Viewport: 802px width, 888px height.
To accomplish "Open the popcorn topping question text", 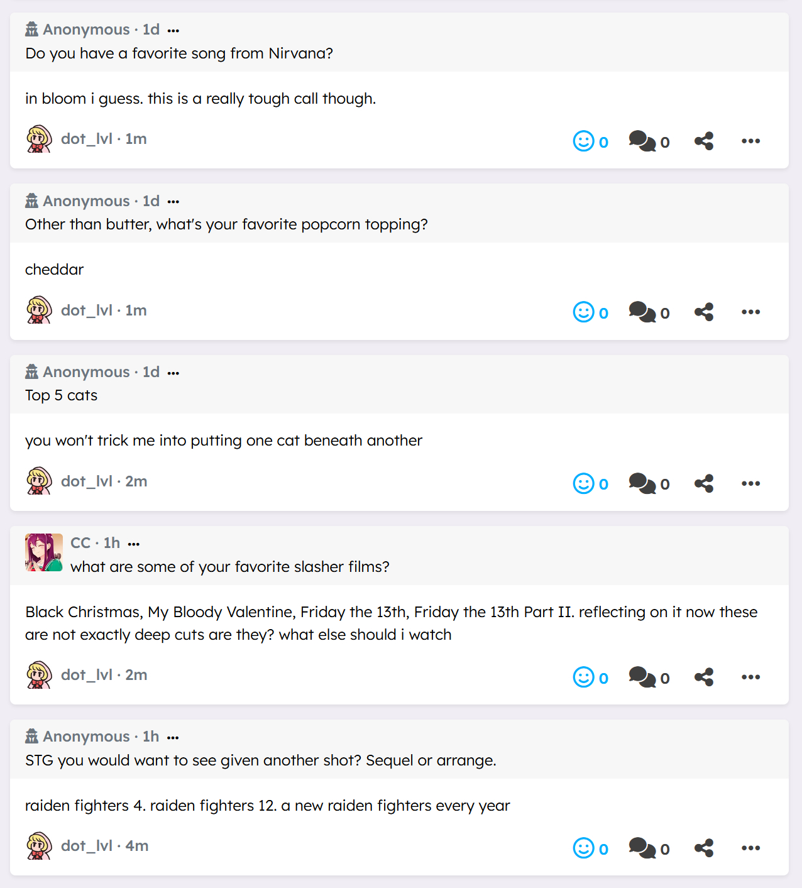I will point(226,224).
